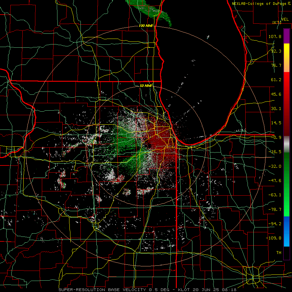Click the -32.0 velocity scale value

[275, 166]
